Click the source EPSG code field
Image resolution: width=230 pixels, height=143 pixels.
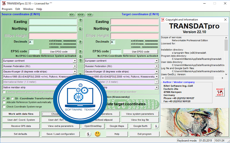click(x=34, y=52)
